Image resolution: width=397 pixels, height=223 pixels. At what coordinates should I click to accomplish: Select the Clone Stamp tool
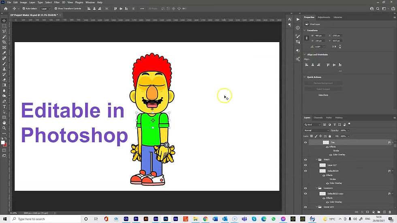[4, 69]
